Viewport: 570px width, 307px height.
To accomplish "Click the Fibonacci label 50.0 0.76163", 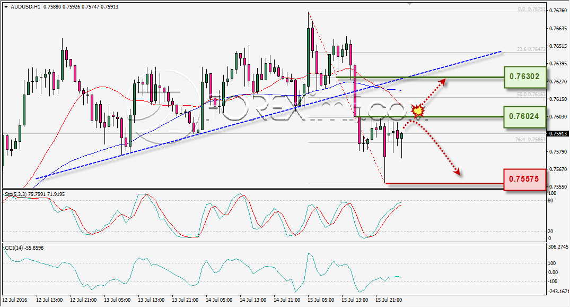I will 531,95.
